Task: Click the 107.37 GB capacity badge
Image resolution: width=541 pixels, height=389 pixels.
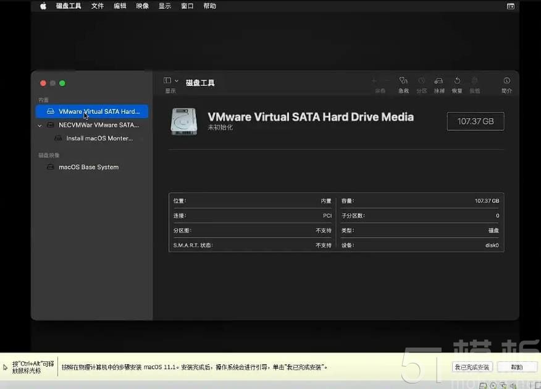Action: [x=476, y=121]
